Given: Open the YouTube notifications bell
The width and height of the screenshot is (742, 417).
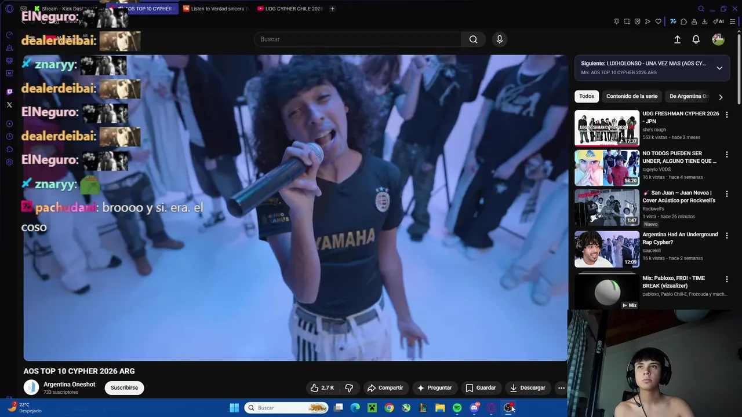Looking at the screenshot, I should click(696, 39).
